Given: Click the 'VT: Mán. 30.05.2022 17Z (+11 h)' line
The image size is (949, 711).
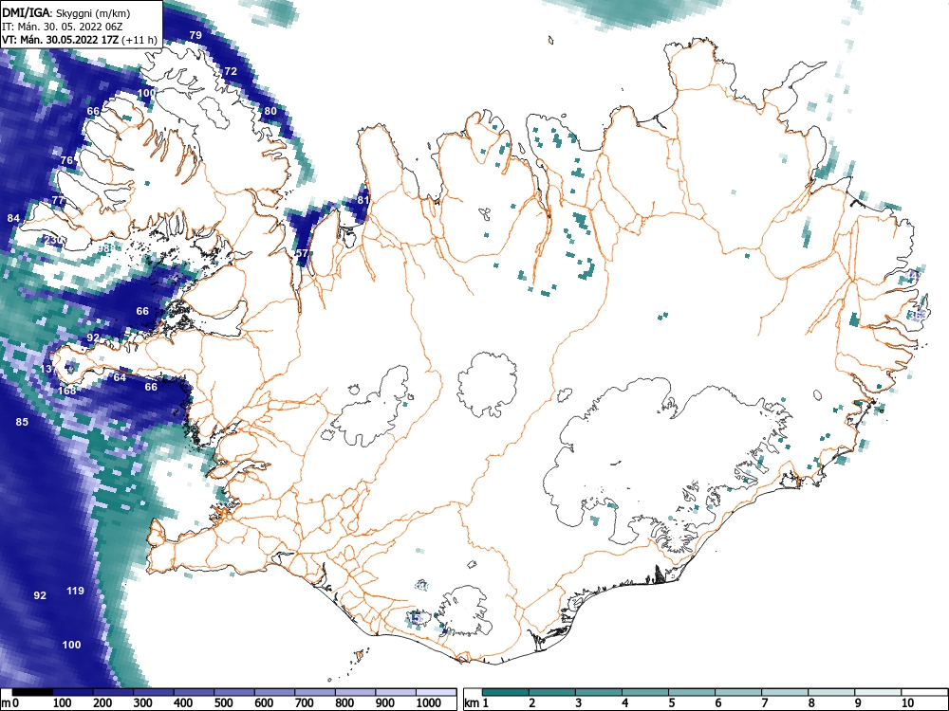Looking at the screenshot, I should (x=80, y=40).
